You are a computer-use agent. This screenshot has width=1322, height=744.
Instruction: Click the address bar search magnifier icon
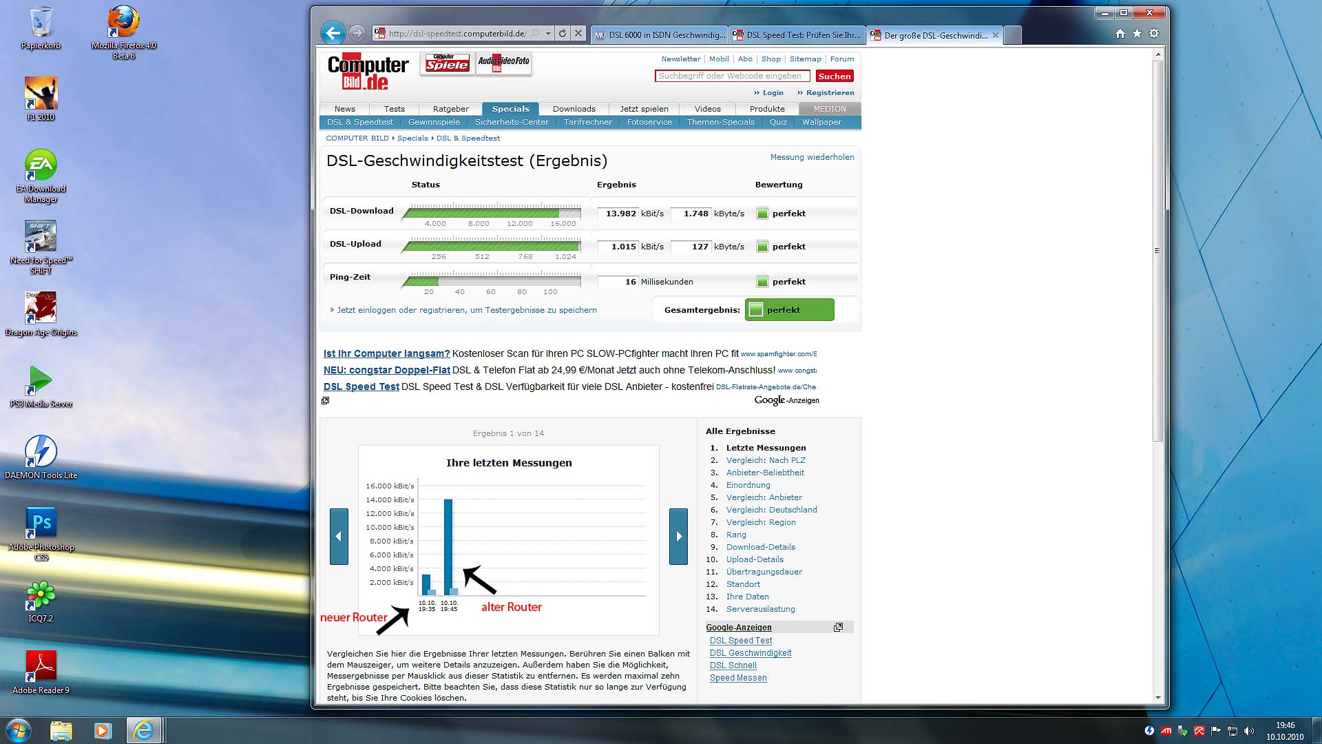tap(535, 33)
